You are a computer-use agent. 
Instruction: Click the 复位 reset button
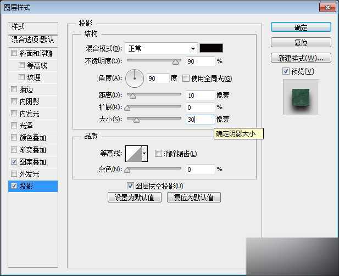click(301, 43)
